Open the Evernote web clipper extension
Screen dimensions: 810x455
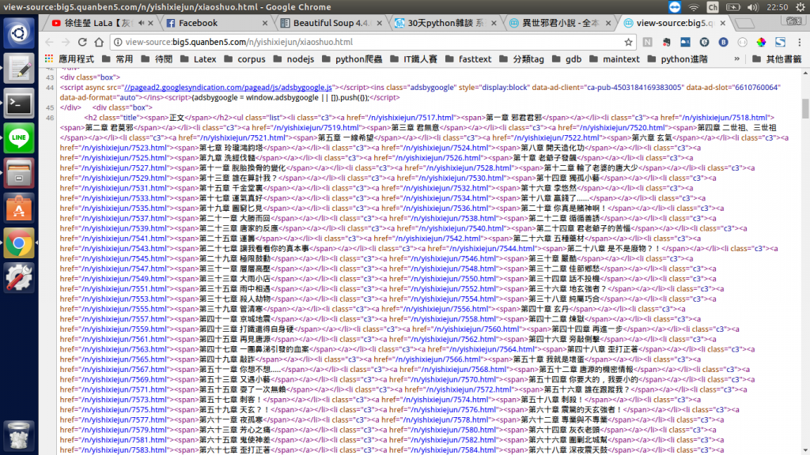tap(666, 43)
